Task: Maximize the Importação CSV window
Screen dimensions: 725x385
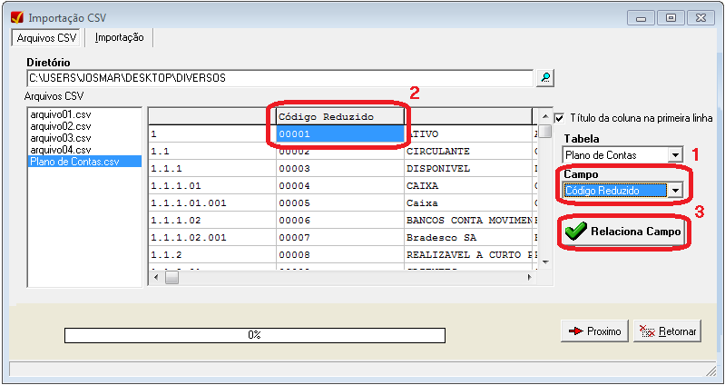Action: pos(671,18)
